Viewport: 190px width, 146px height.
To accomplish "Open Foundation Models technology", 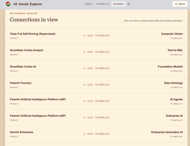I will tap(170, 67).
